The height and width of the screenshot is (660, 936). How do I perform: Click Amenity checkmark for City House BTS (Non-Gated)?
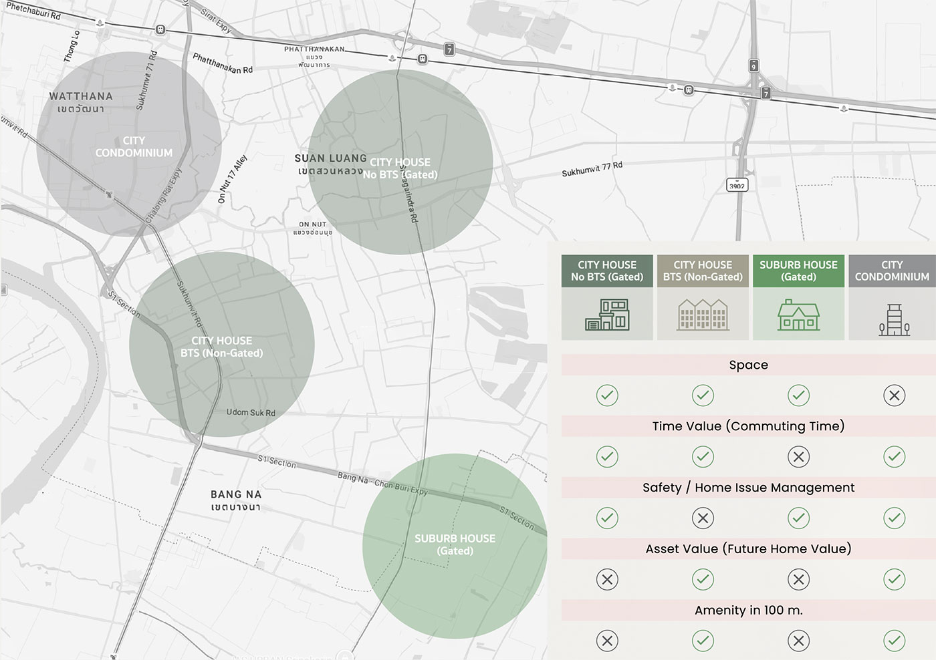tap(703, 641)
